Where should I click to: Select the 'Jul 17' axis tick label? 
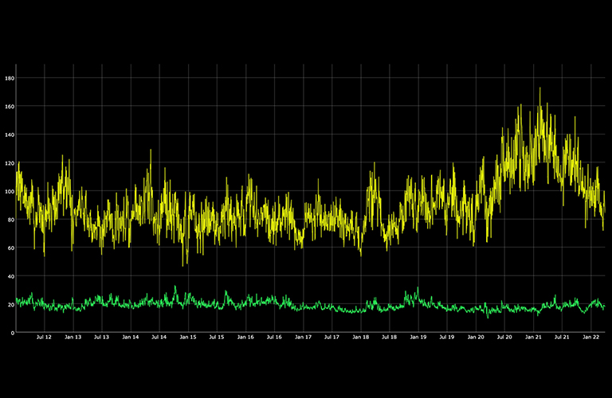pyautogui.click(x=331, y=338)
